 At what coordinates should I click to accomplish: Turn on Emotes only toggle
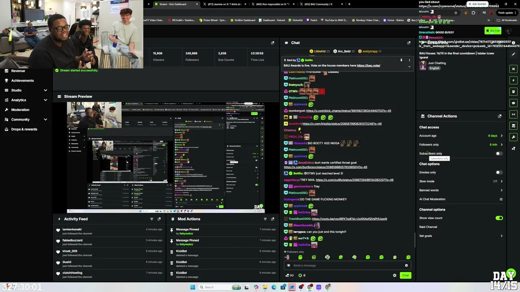pos(499,172)
